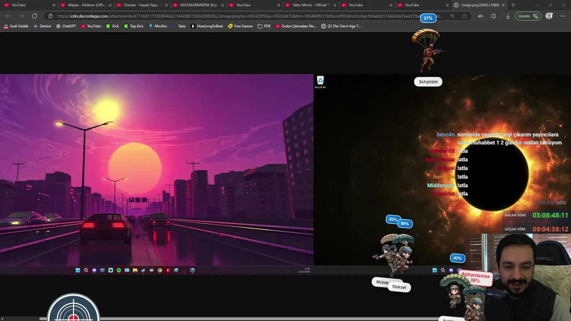This screenshot has width=571, height=321.
Task: Open the YouTube bookmark in bookmarks bar
Action: [91, 26]
